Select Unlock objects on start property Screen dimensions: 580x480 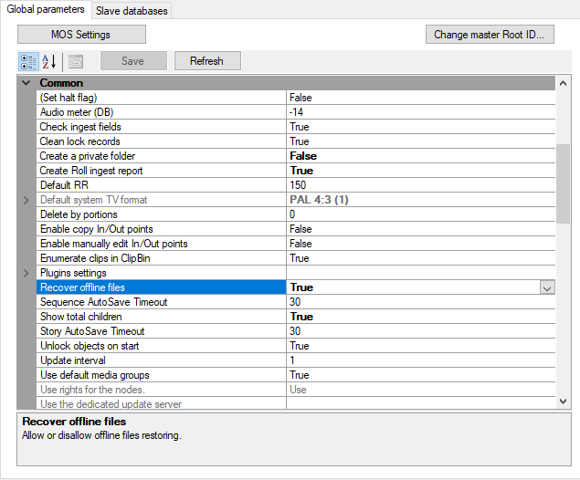162,346
